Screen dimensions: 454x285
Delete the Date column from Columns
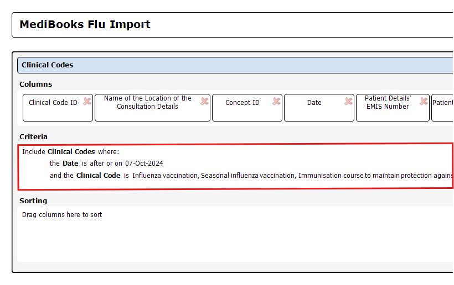(348, 101)
